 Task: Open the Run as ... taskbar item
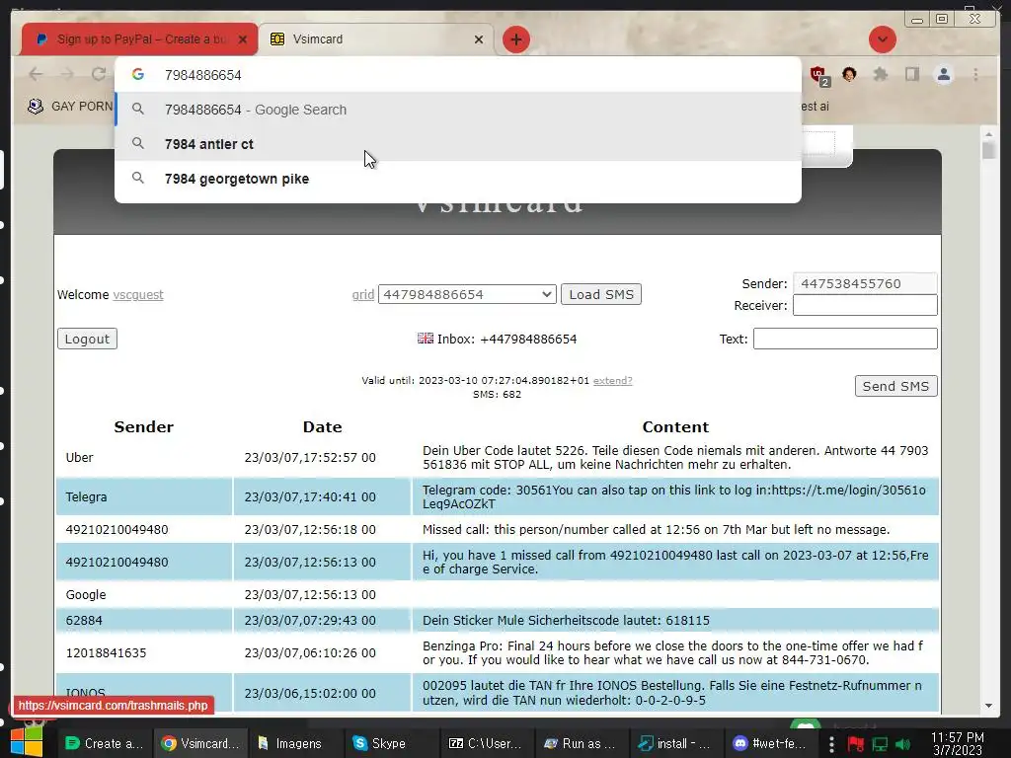pos(579,743)
